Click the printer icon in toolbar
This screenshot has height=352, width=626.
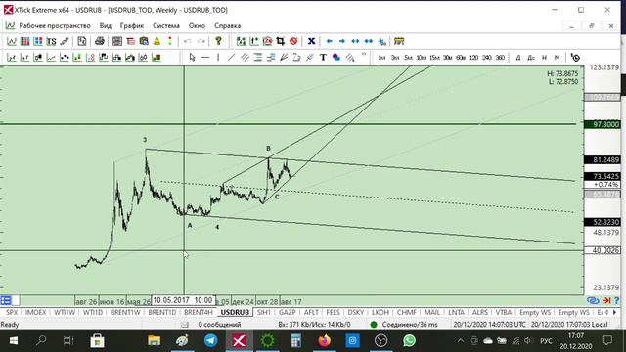pyautogui.click(x=100, y=41)
